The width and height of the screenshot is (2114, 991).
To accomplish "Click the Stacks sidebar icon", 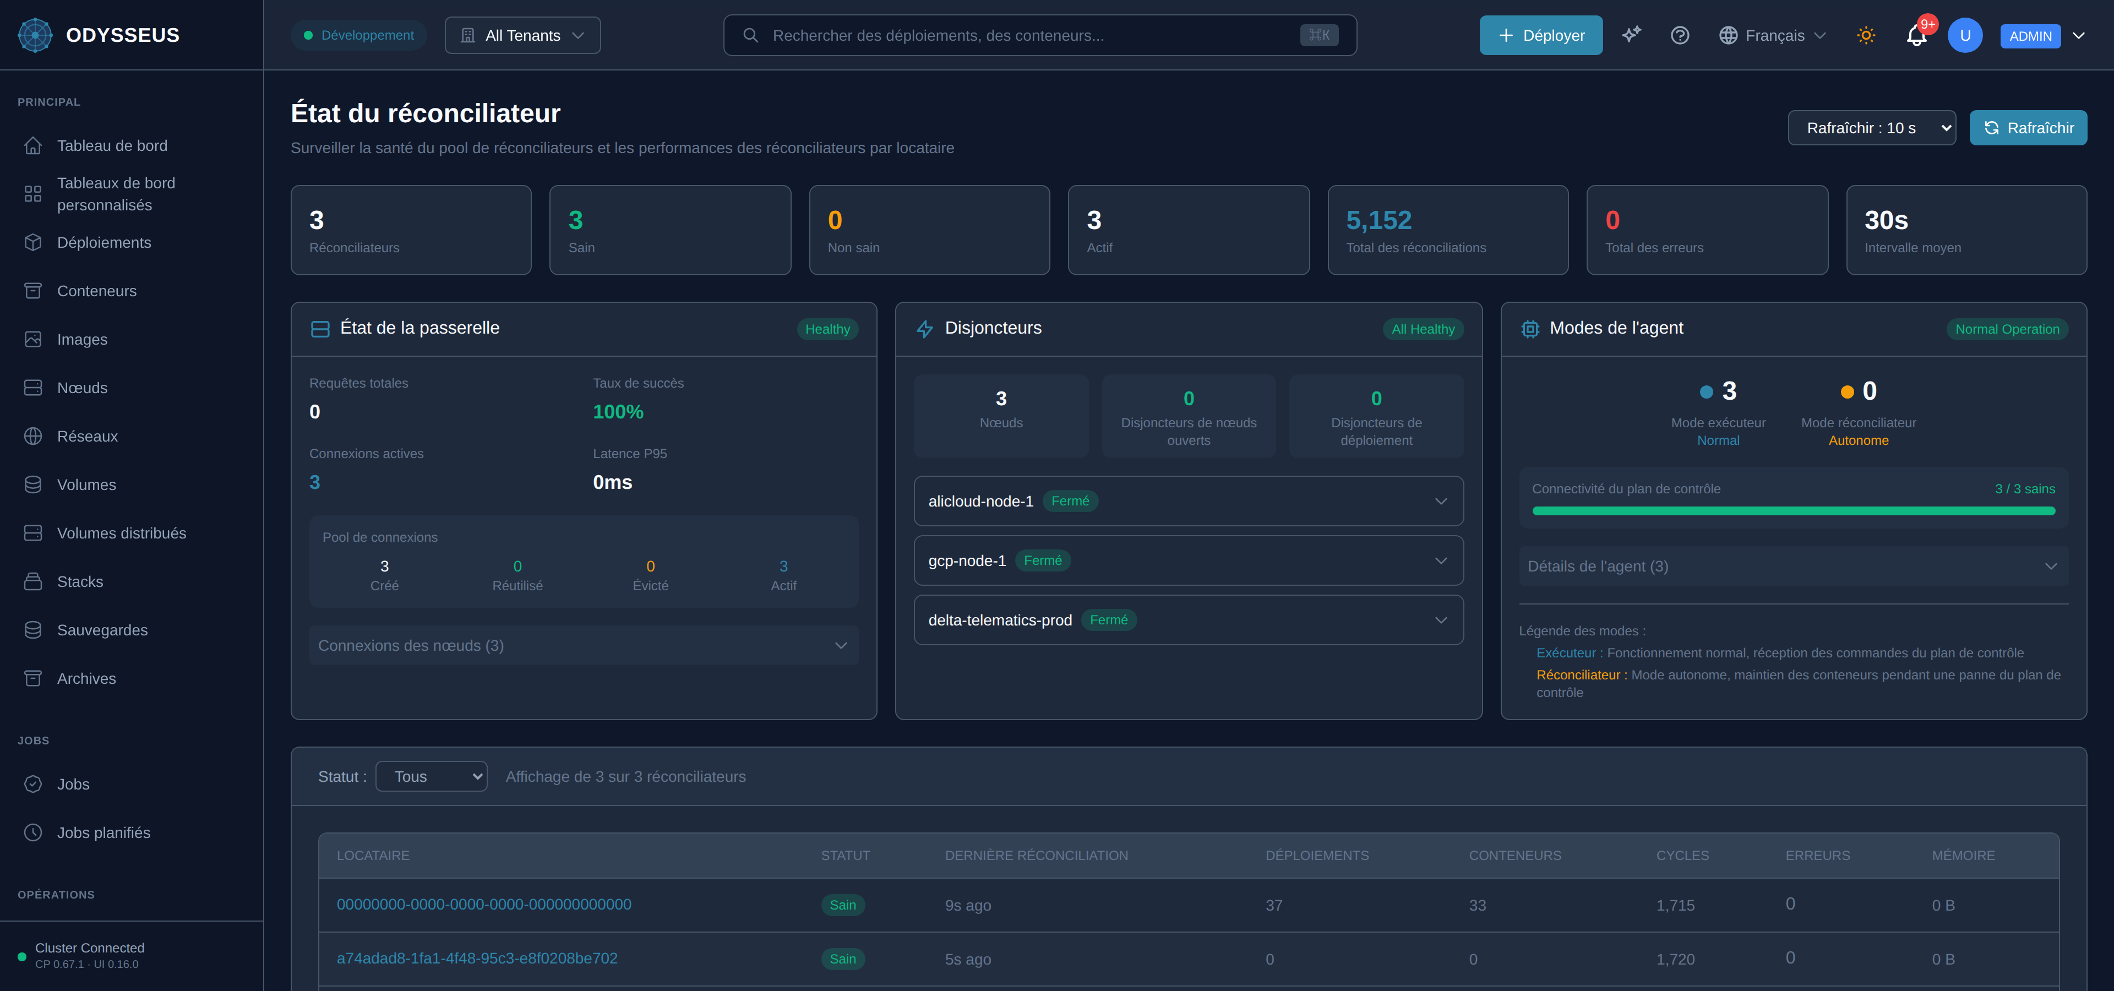I will (x=33, y=581).
